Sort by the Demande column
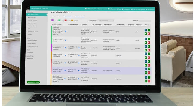This screenshot has height=106, width=196. coord(85,24)
